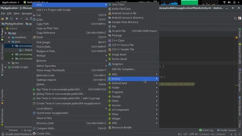Open the Terminal tool window

click(12, 130)
